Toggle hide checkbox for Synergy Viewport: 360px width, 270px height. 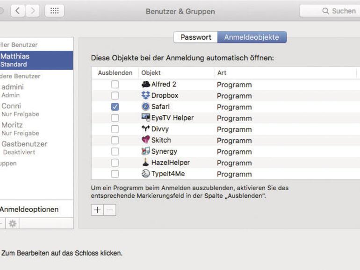(115, 151)
